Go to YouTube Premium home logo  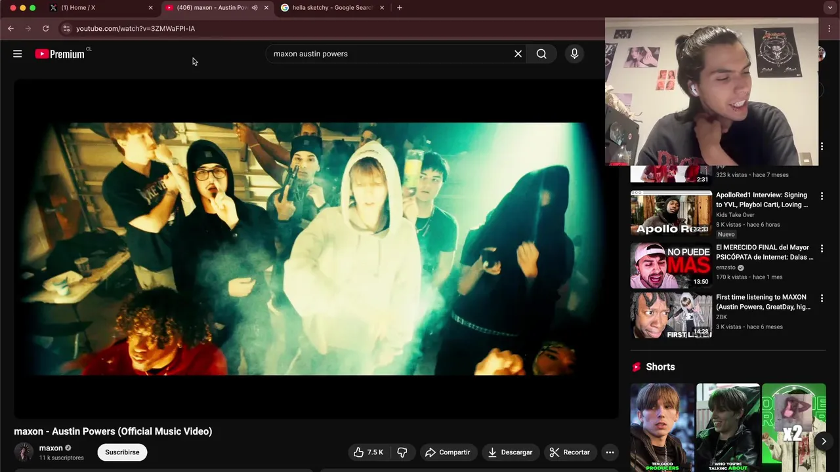(x=60, y=54)
